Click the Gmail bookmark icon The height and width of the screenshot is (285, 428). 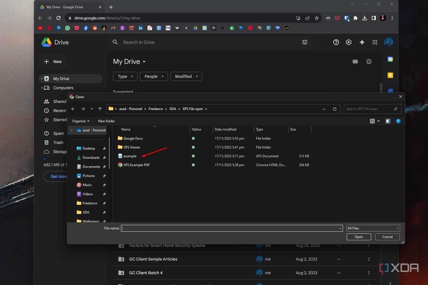coord(113,28)
